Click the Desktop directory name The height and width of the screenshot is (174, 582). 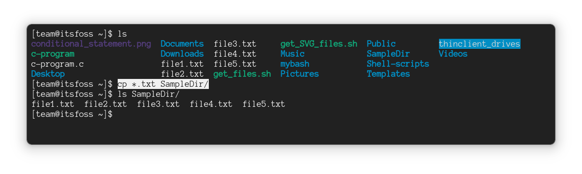click(48, 74)
